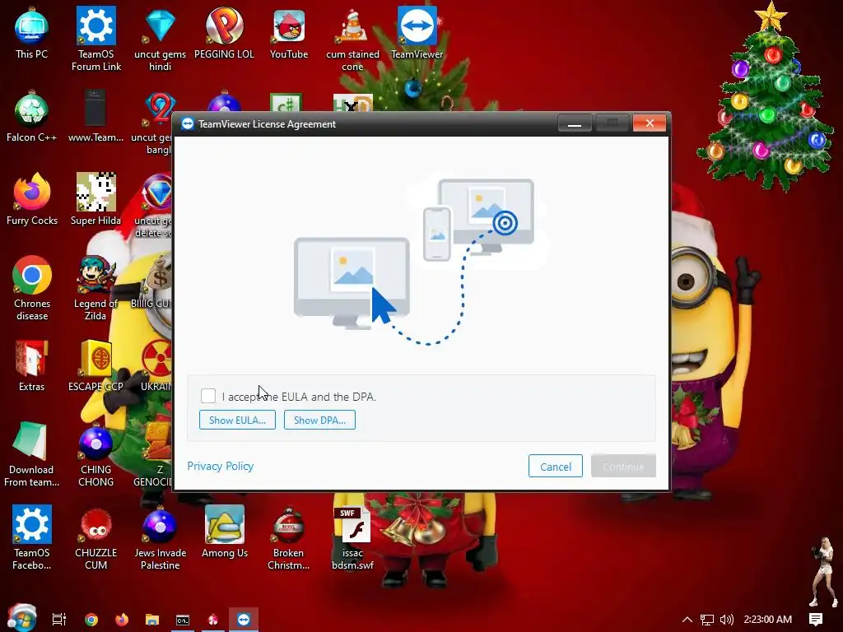Click the greyed-out Continue button

click(x=623, y=467)
